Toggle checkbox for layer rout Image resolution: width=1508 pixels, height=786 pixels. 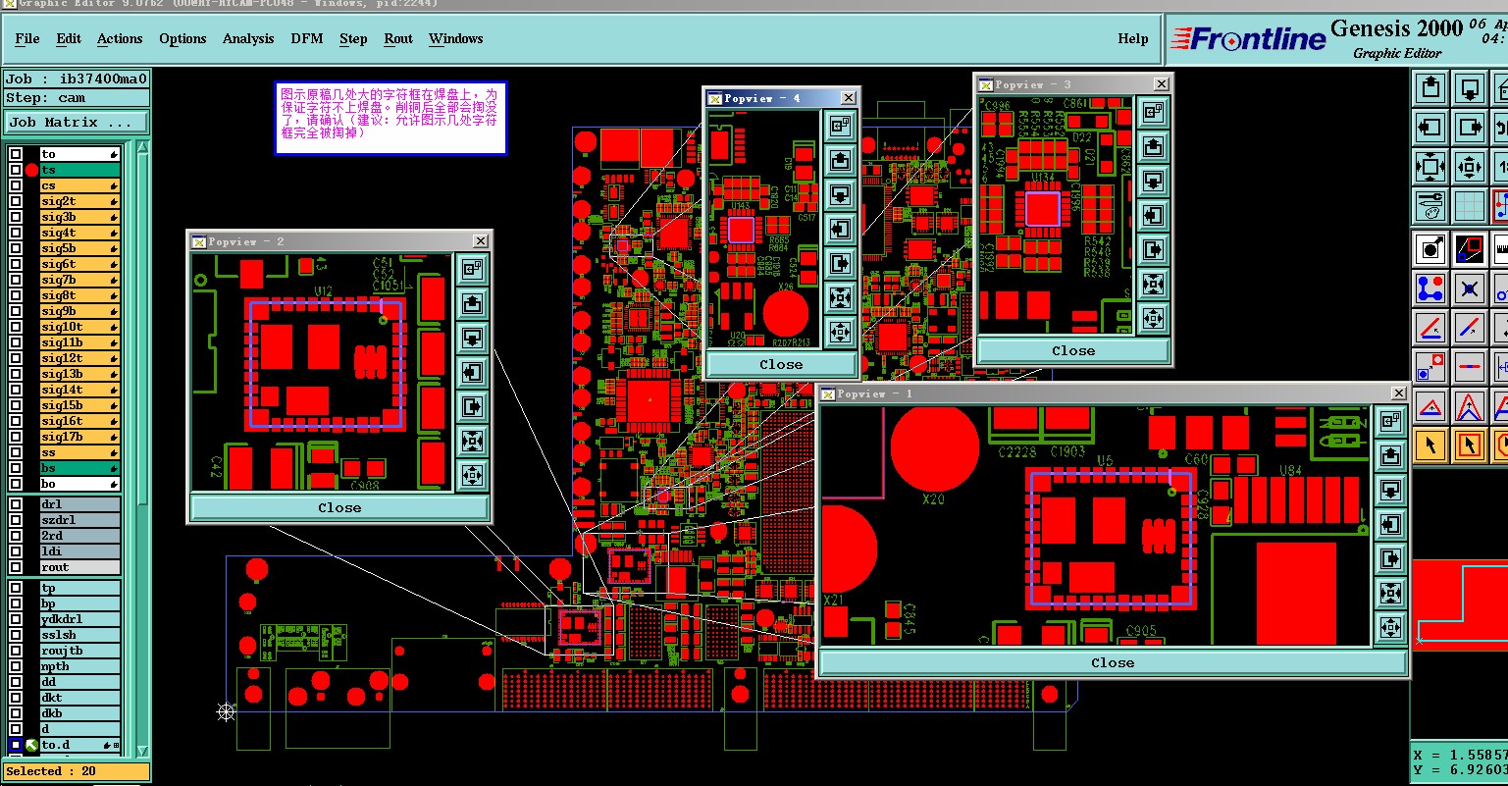point(16,567)
